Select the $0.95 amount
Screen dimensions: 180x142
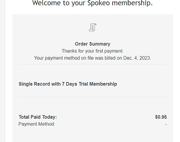161,117
